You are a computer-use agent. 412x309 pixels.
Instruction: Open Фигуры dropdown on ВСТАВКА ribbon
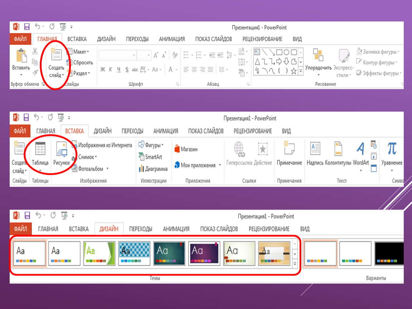(151, 145)
